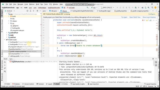Open the SDK Manager toolbar icon
The width and height of the screenshot is (160, 90).
pos(148,7)
